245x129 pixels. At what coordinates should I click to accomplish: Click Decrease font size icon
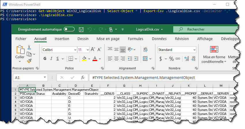(x=99, y=50)
